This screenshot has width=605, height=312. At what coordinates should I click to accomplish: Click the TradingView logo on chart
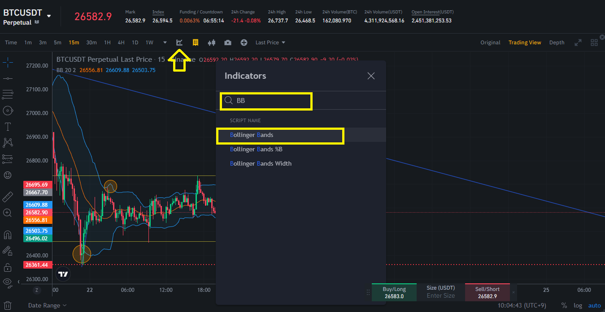coord(64,274)
